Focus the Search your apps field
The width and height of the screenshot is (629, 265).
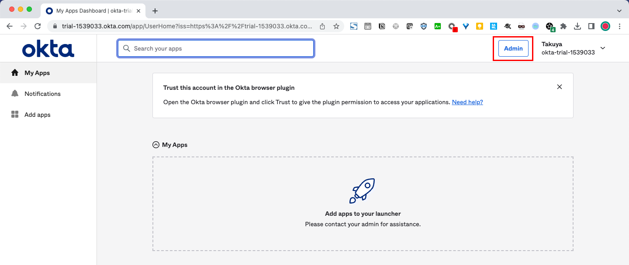(216, 48)
